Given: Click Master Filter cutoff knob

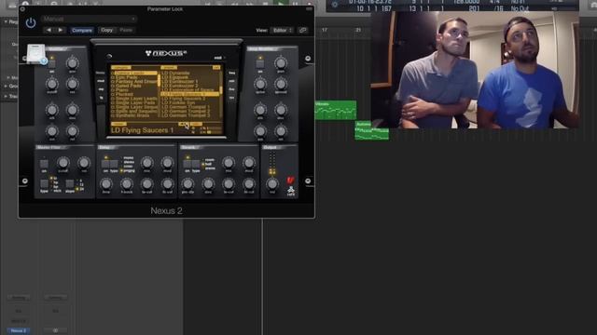Looking at the screenshot, I should pyautogui.click(x=63, y=163).
